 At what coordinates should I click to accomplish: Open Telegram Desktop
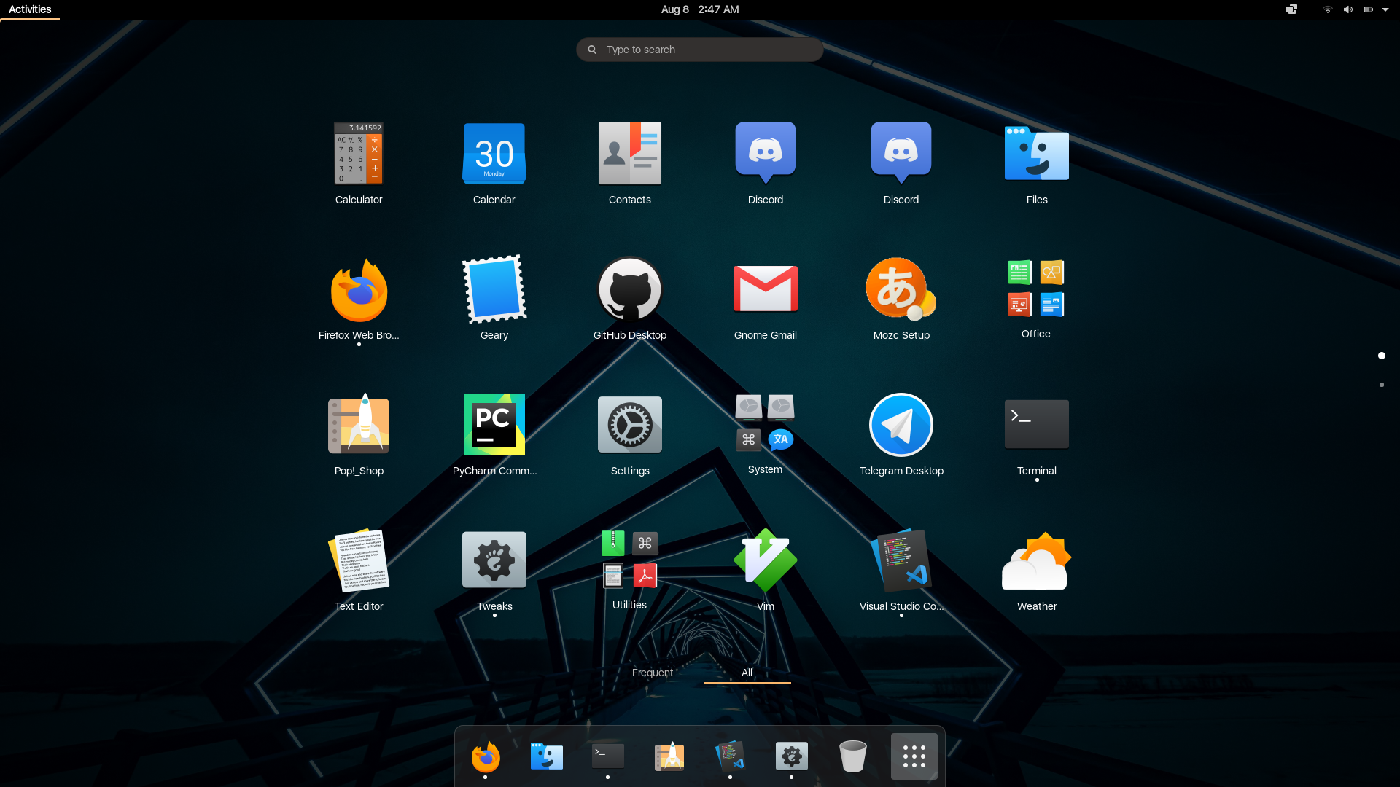[901, 425]
